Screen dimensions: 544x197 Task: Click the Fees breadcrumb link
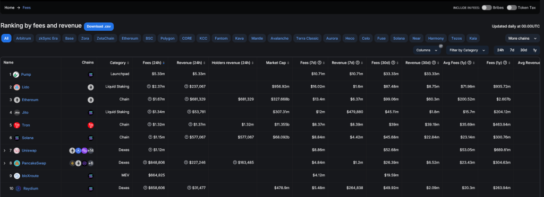[x=27, y=7]
